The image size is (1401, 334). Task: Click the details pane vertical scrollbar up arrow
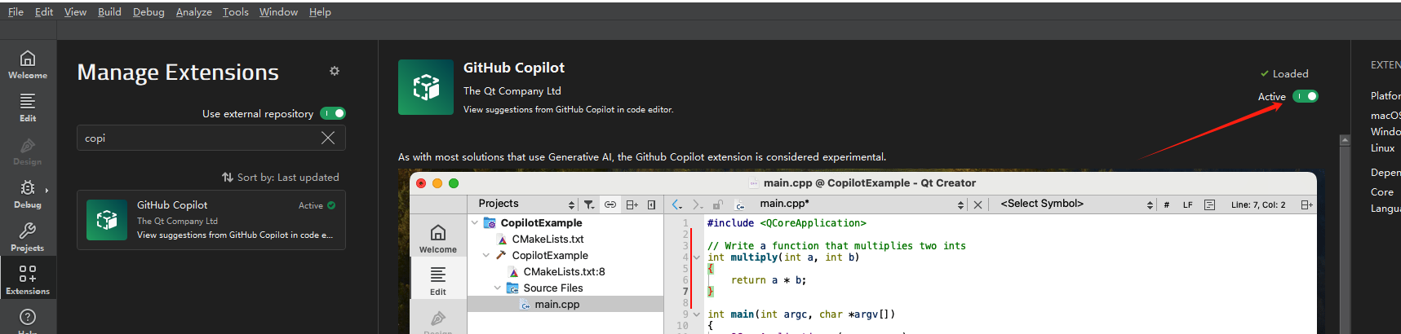pos(1345,140)
